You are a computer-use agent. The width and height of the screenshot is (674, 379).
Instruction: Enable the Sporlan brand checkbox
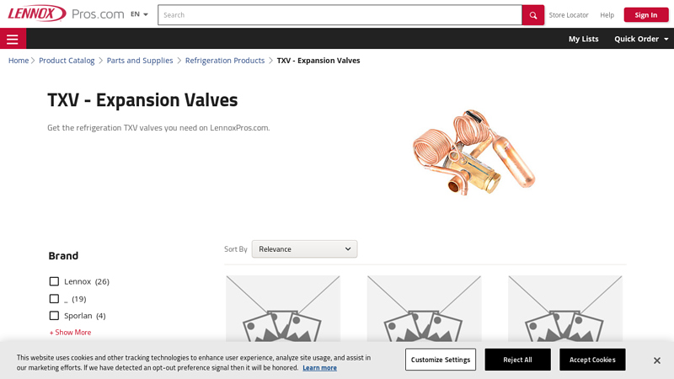click(x=54, y=316)
